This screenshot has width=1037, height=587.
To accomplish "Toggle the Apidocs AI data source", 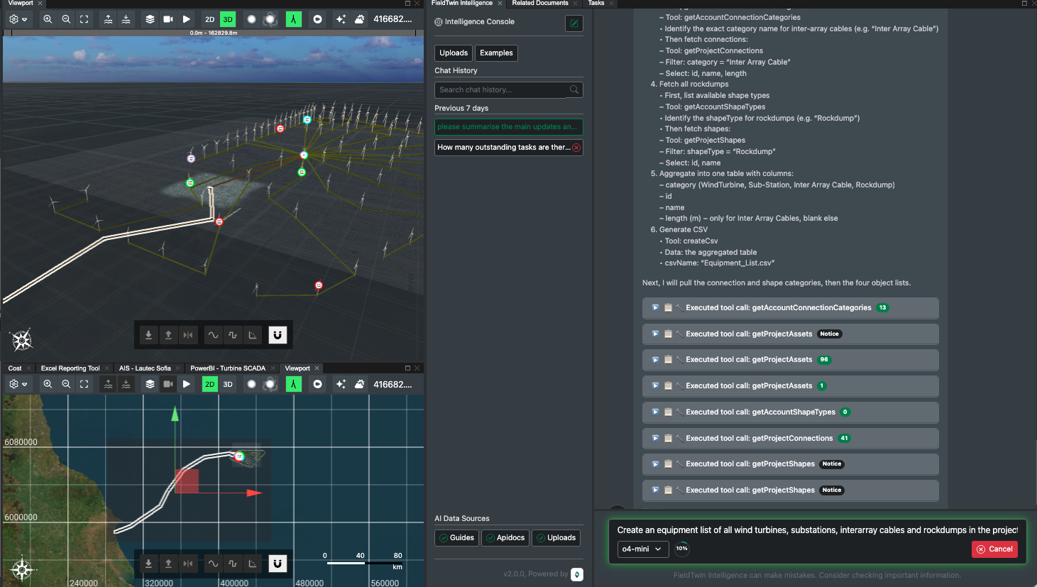I will (505, 538).
